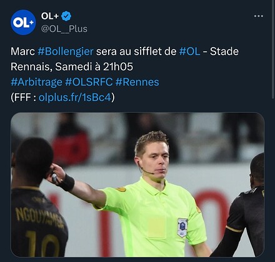Screen dimensions: 275x262
Task: Click the vertical scrollbar at right edge
Action: coord(273,49)
